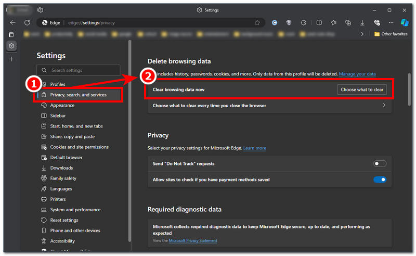416x256 pixels.
Task: Click the Copilot icon in the toolbar
Action: click(x=405, y=23)
